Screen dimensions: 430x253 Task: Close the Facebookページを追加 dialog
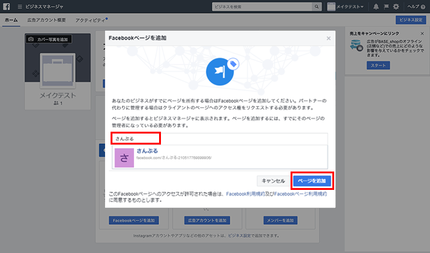[329, 39]
